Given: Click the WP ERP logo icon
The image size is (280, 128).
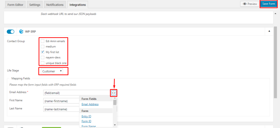Looking at the screenshot, I should tap(21, 32).
